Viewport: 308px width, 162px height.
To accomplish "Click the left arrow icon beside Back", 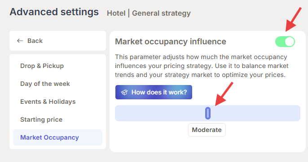I will tap(20, 41).
